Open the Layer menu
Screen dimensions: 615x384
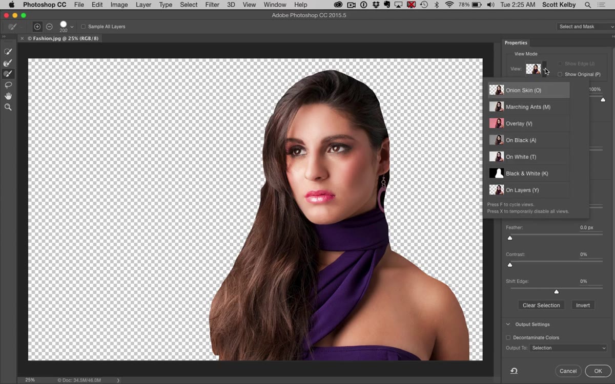(143, 5)
